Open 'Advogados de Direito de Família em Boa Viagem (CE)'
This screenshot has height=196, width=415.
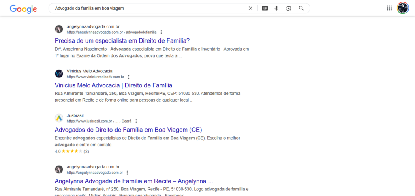(x=128, y=130)
